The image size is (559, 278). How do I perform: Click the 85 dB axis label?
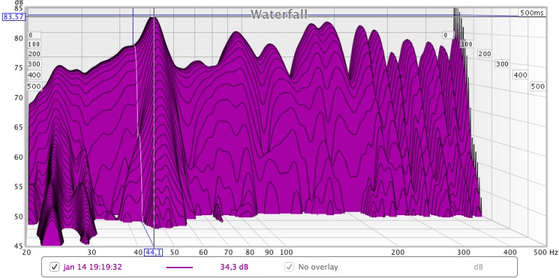20,8
